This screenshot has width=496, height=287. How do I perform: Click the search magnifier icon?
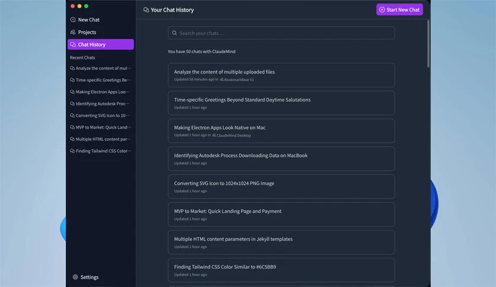pyautogui.click(x=174, y=33)
